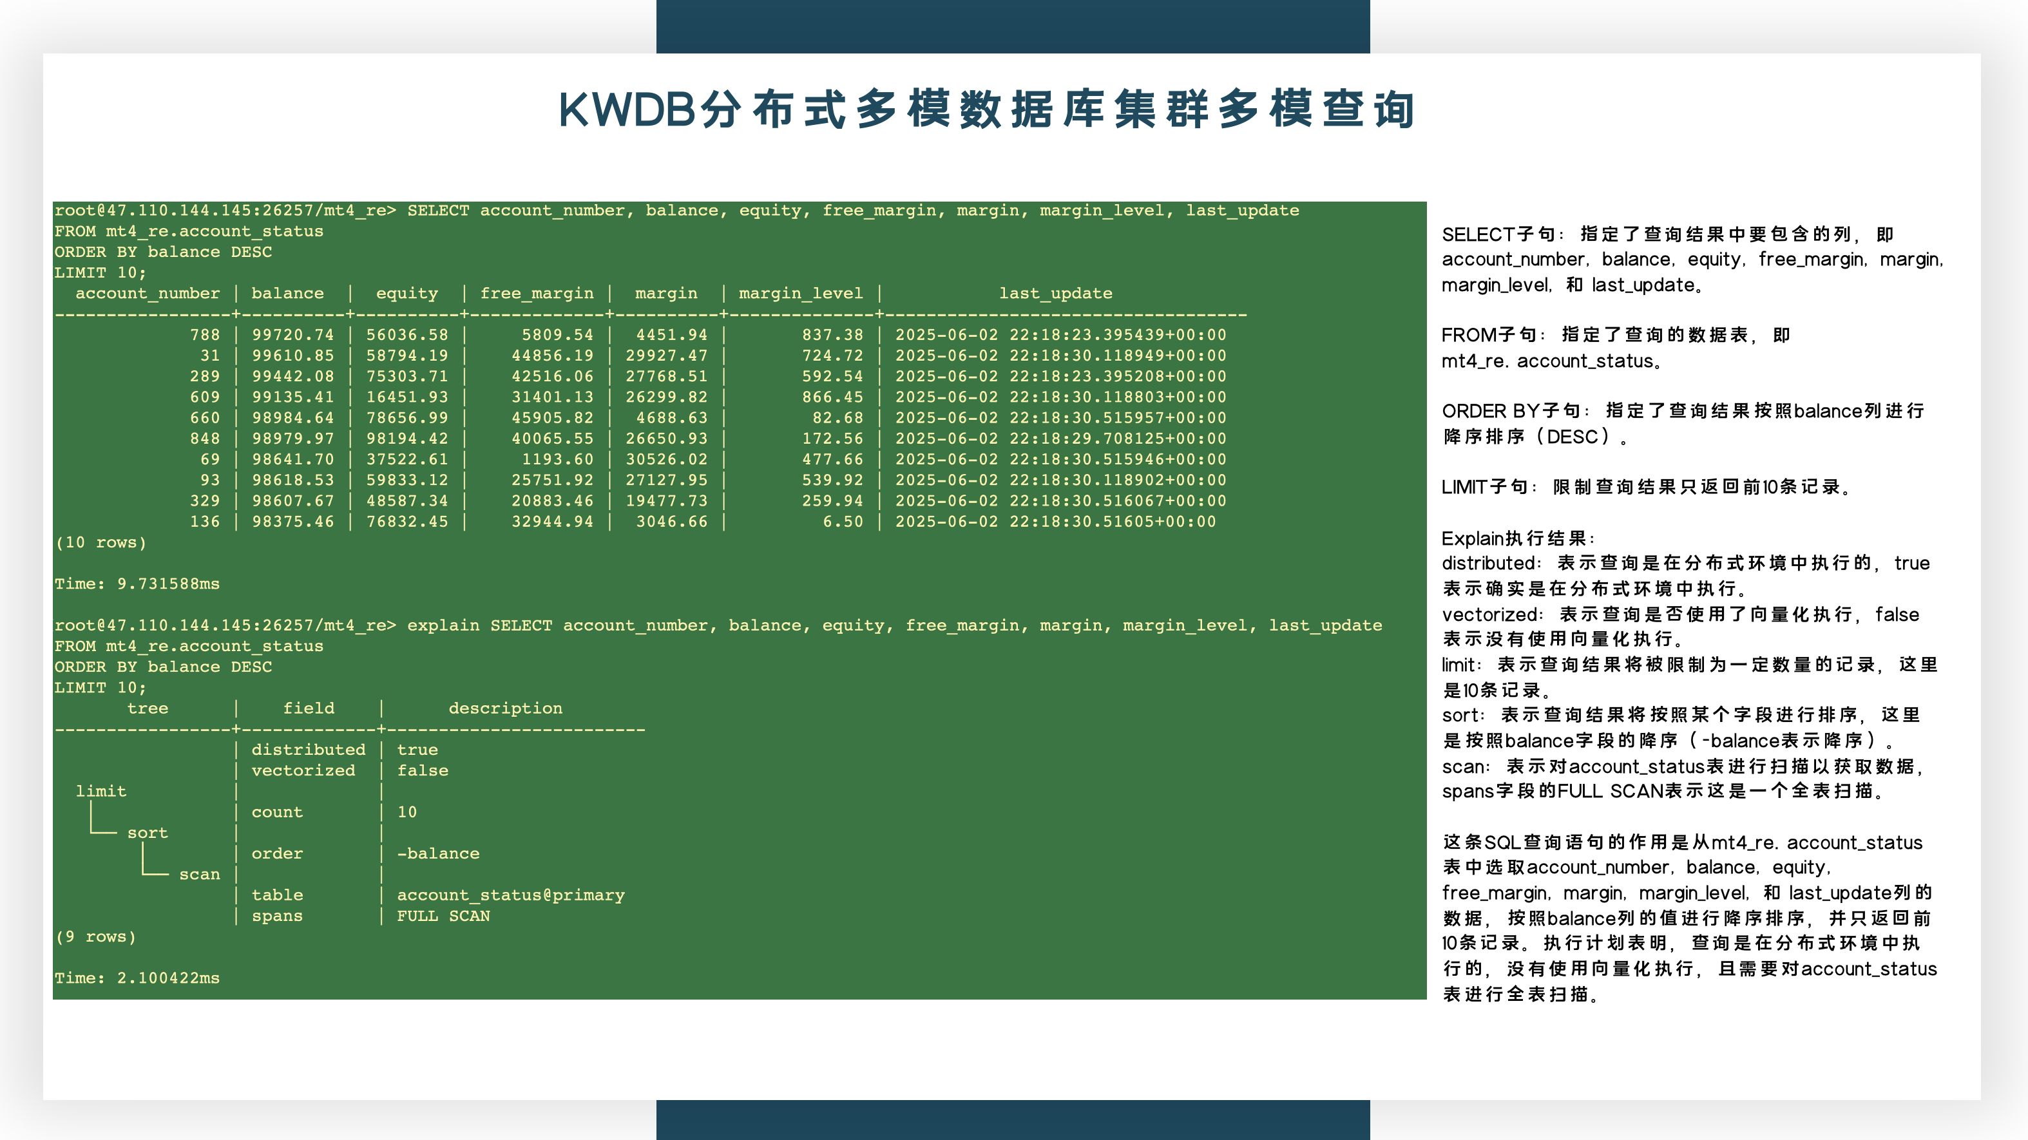Select account number 136 in the results
Screen dimensions: 2028x1140
pyautogui.click(x=205, y=522)
